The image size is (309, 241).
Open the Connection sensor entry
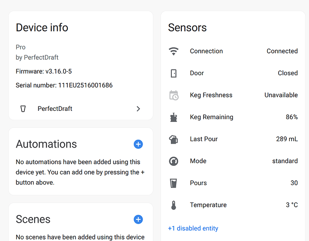click(x=233, y=51)
